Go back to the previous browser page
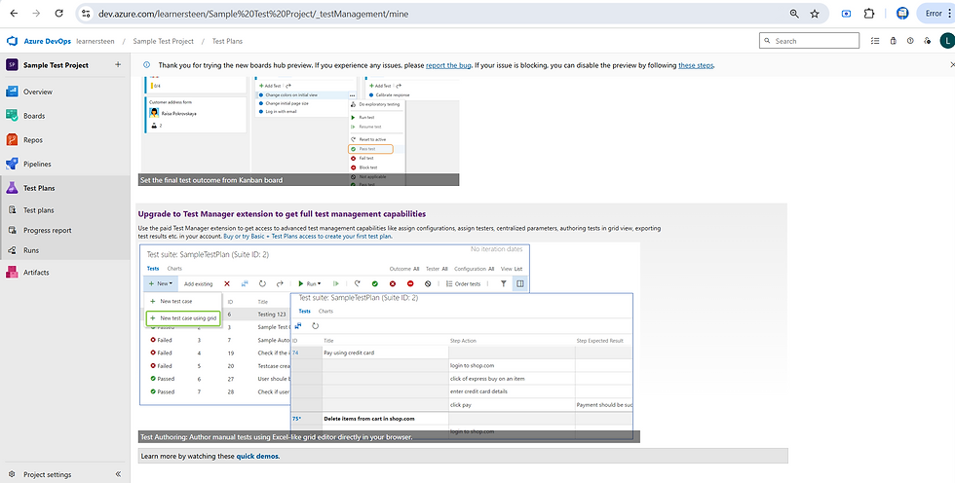The height and width of the screenshot is (483, 955). 15,14
